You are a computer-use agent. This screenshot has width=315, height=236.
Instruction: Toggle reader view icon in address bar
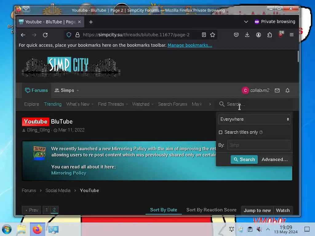[204, 35]
